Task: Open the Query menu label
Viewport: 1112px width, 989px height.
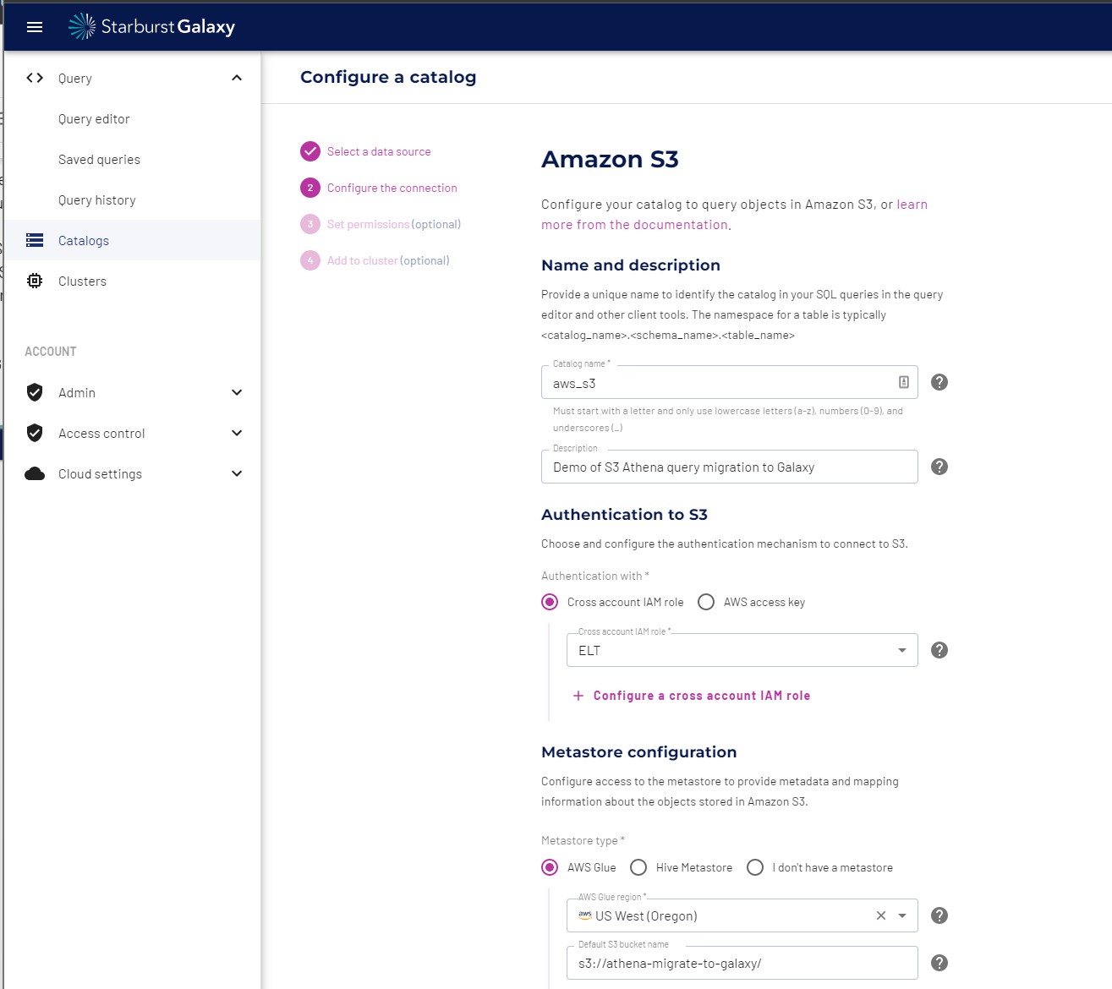Action: [75, 79]
